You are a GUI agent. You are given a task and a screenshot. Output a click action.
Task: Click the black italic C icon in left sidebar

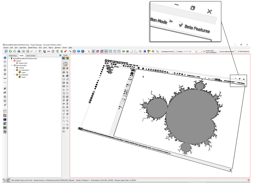(5, 124)
